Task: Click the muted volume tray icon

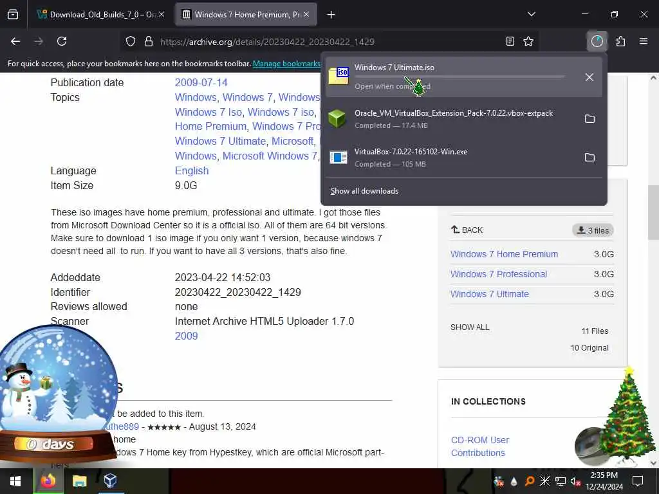Action: (575, 482)
